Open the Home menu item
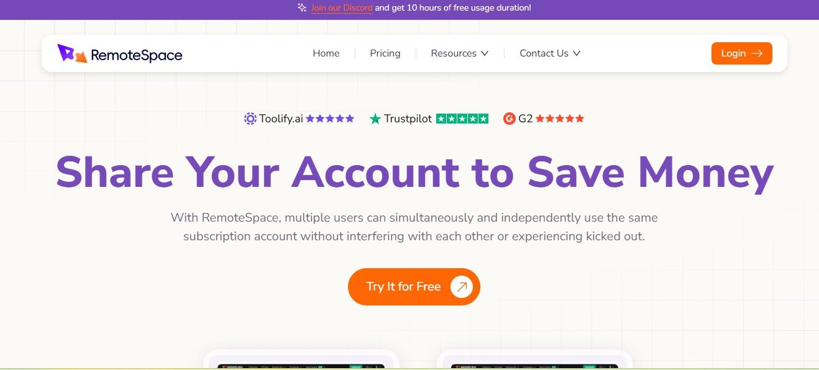Viewport: 819px width, 370px height. coord(326,53)
